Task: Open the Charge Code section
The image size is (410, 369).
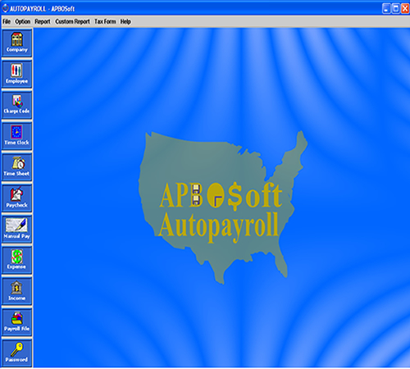Action: 16,105
